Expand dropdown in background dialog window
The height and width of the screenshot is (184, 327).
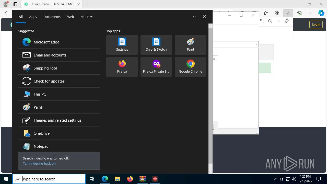click(256, 44)
